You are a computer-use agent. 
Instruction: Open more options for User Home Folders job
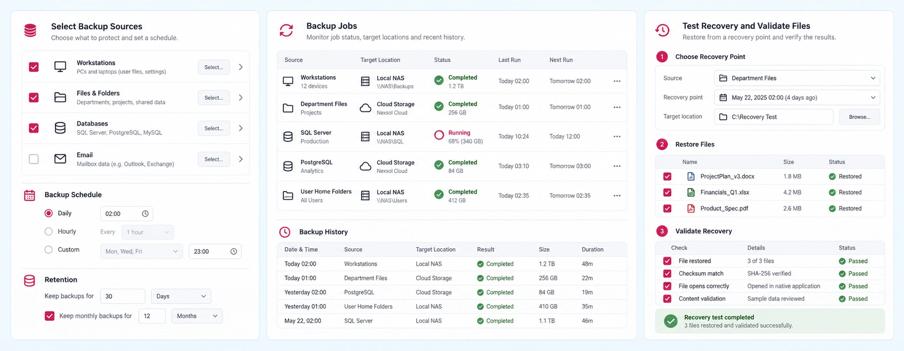pyautogui.click(x=617, y=196)
